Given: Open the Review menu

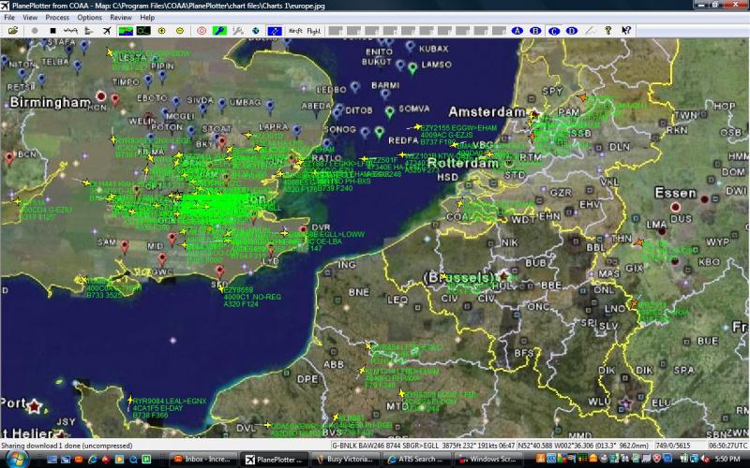Looking at the screenshot, I should pyautogui.click(x=121, y=17).
